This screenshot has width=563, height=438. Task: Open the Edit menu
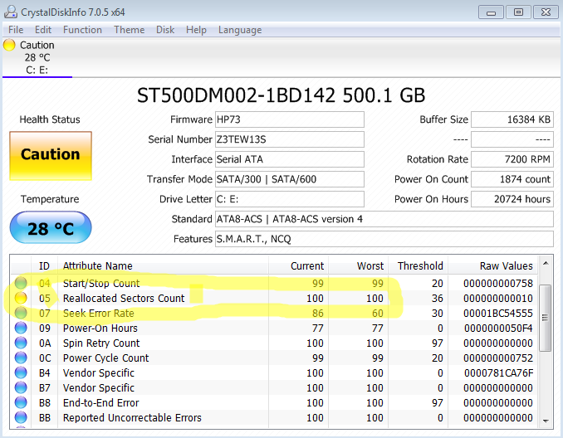43,30
